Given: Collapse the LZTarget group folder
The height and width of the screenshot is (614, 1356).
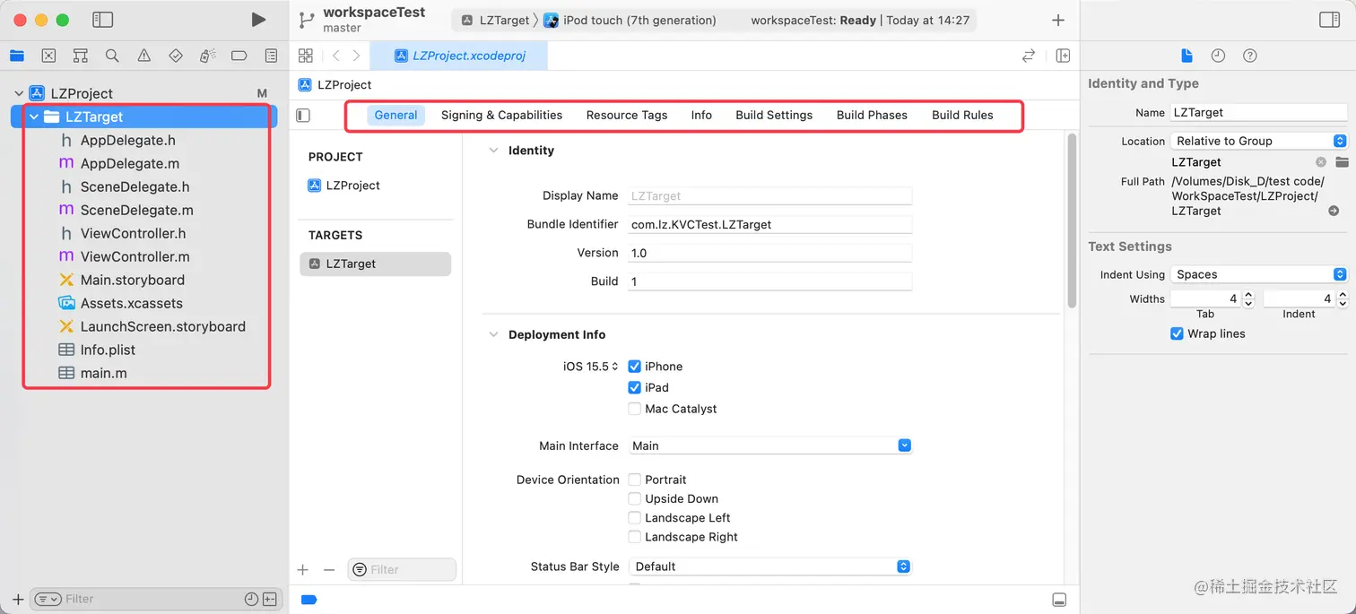Looking at the screenshot, I should pyautogui.click(x=34, y=117).
